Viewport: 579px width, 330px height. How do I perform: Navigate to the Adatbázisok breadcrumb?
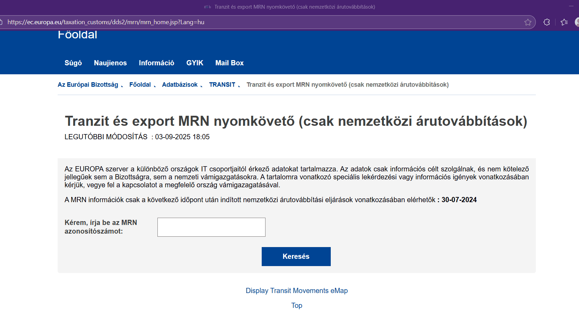180,85
